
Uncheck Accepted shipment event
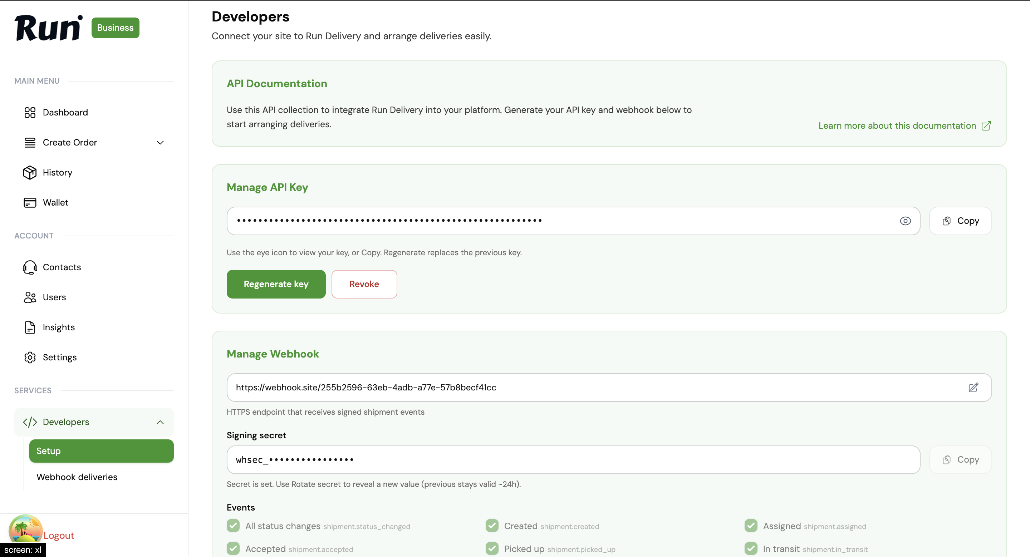coord(233,549)
